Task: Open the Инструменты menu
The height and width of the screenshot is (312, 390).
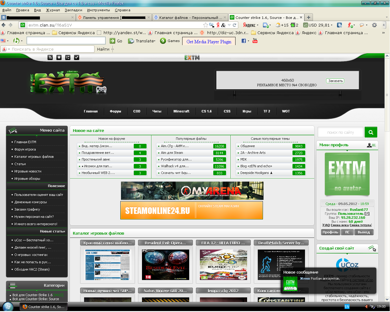Action: 98,10
